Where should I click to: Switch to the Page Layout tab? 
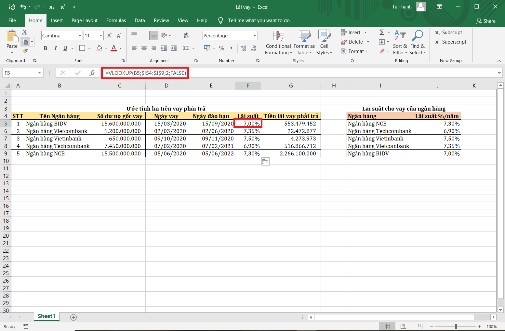(84, 20)
